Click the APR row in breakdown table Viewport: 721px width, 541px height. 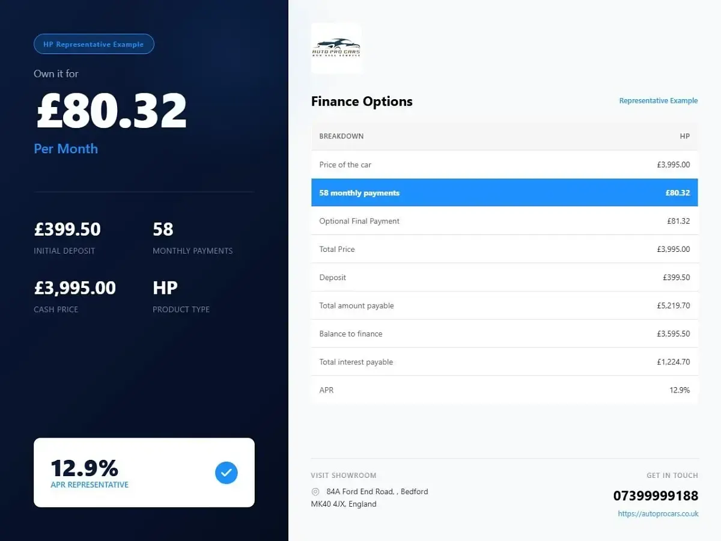505,390
